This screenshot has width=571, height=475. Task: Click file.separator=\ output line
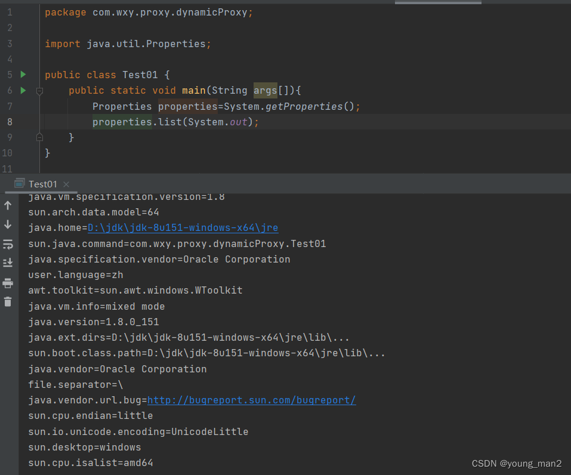tap(76, 385)
